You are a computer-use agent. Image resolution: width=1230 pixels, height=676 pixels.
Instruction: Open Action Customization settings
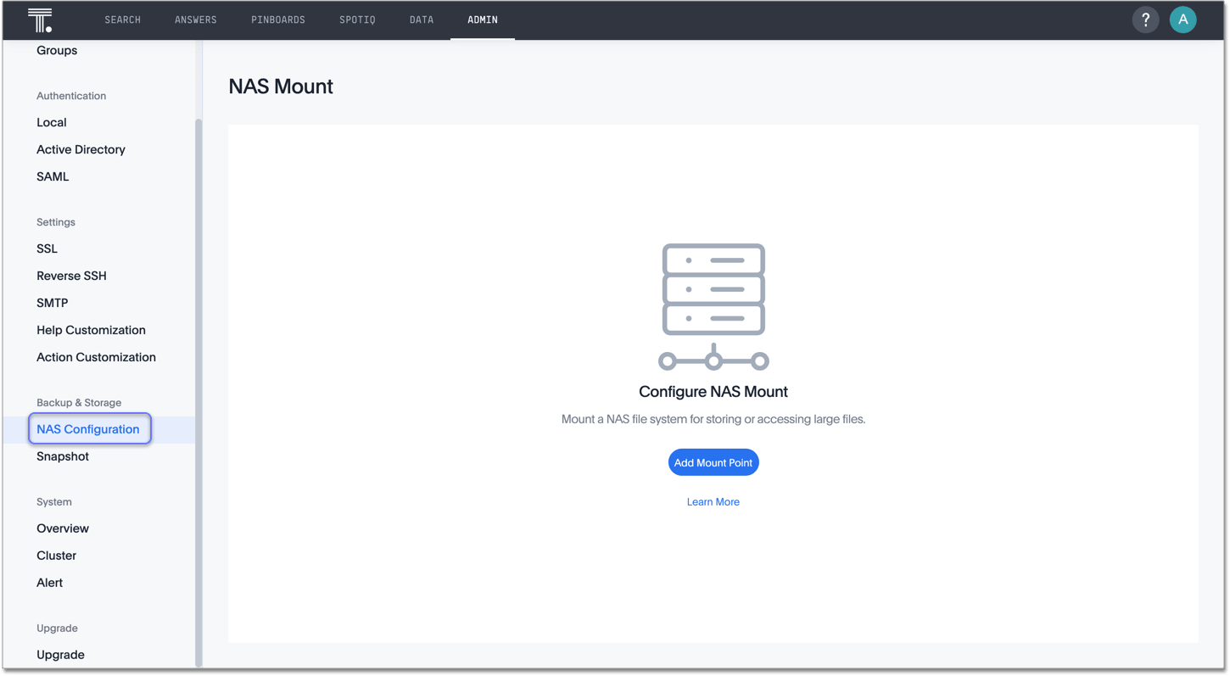pyautogui.click(x=96, y=356)
